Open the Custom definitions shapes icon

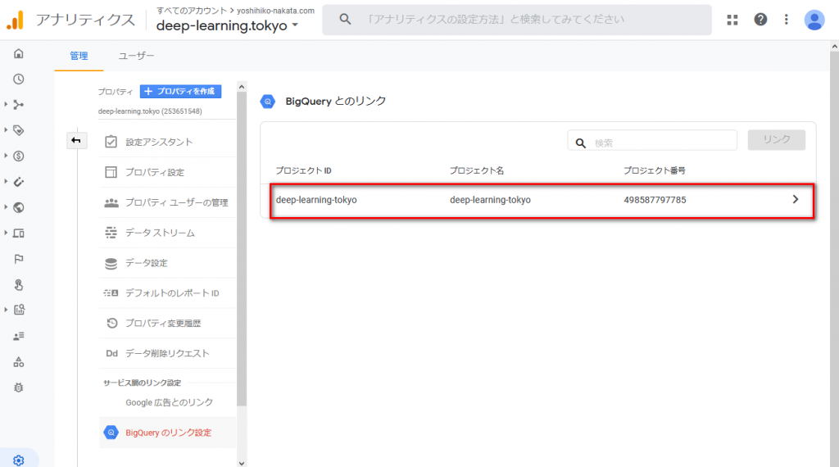click(x=19, y=362)
